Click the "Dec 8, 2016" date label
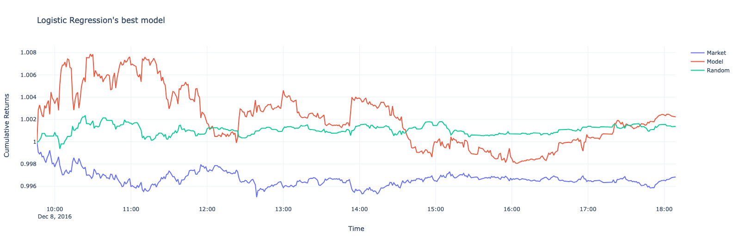The width and height of the screenshot is (739, 242). [55, 216]
